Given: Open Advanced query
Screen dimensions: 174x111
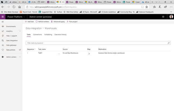Looking at the screenshot, I should pos(58,22).
